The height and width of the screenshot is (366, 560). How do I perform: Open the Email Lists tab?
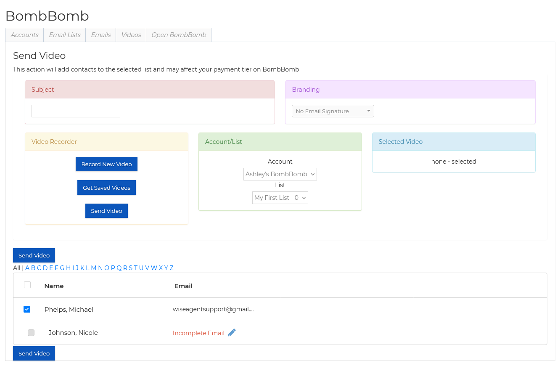(65, 35)
